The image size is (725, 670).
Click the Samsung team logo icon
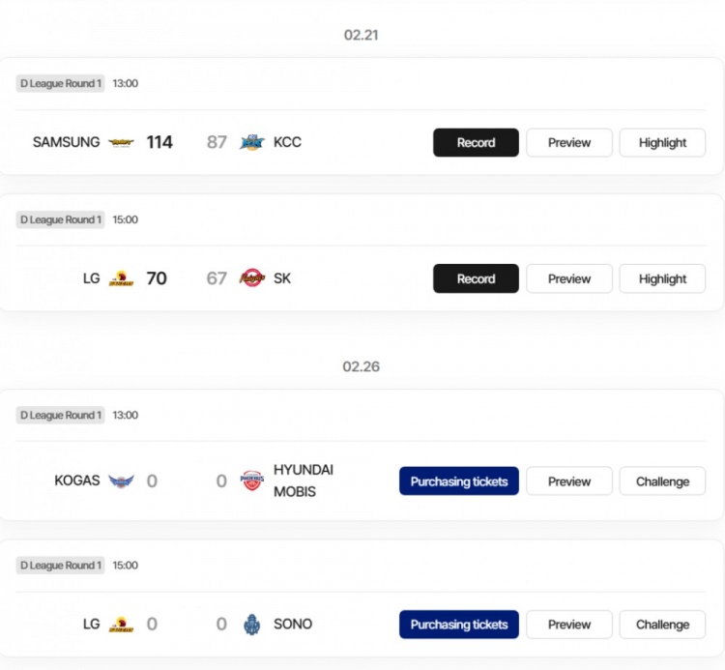[x=121, y=143]
